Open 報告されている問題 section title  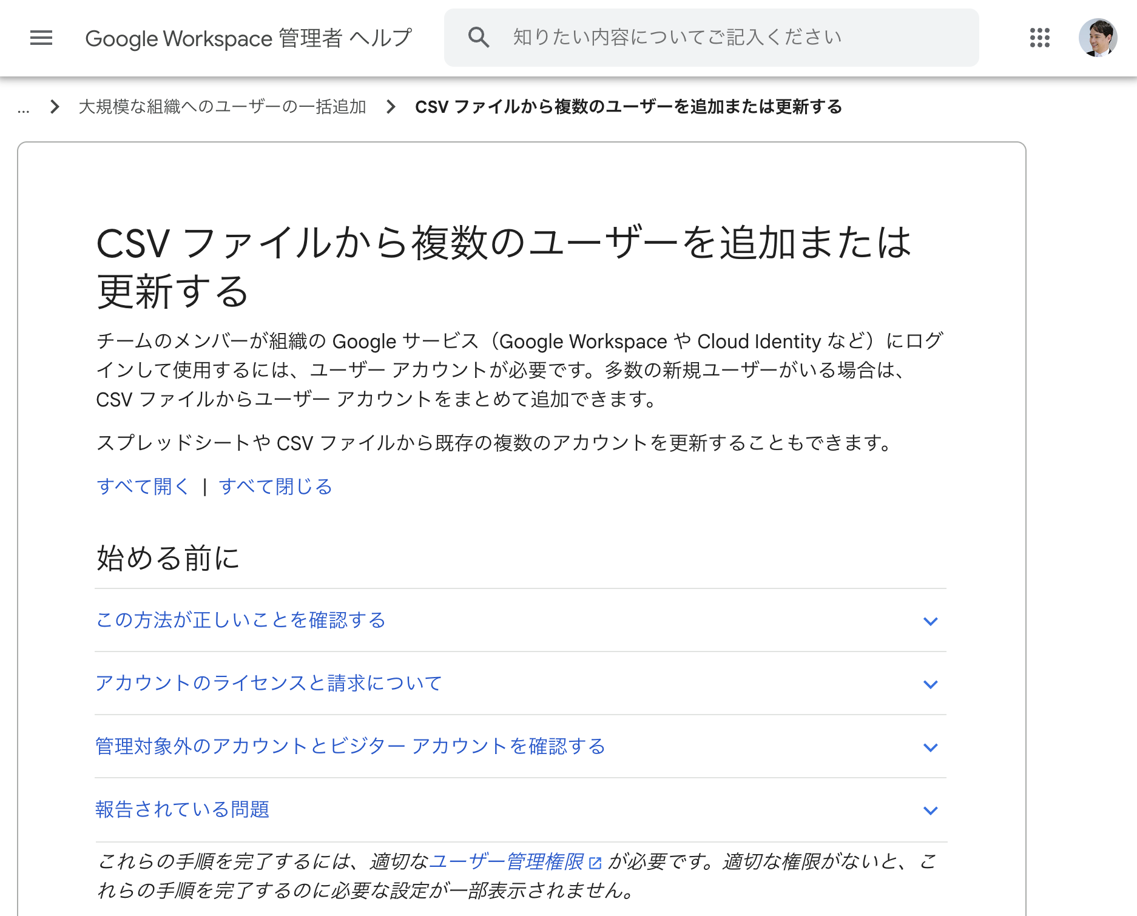183,809
